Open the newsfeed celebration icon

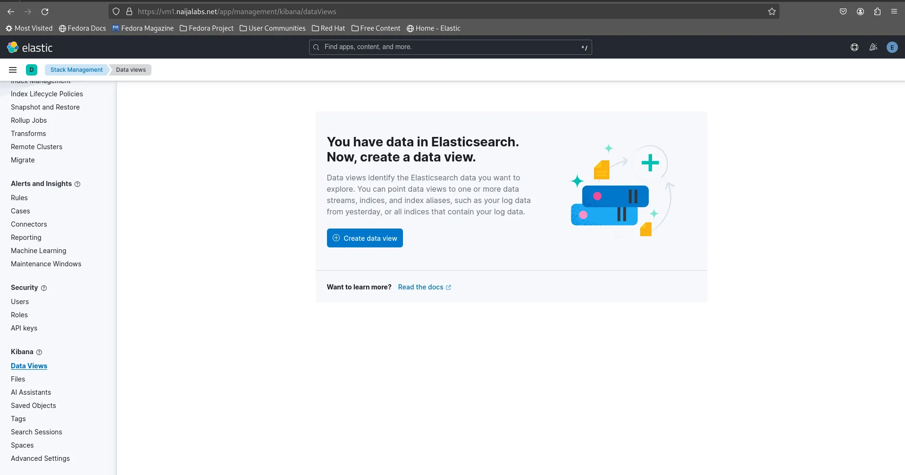click(873, 47)
